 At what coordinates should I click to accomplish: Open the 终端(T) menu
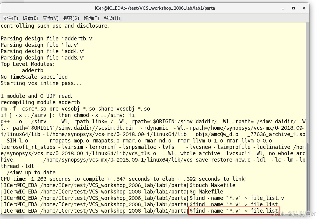[91, 18]
